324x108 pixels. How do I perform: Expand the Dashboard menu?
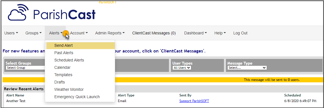point(196,33)
